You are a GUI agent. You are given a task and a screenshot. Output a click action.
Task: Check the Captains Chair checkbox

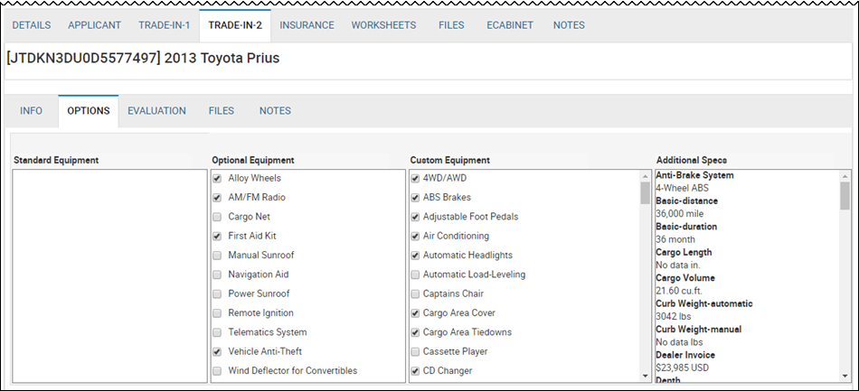pos(415,293)
